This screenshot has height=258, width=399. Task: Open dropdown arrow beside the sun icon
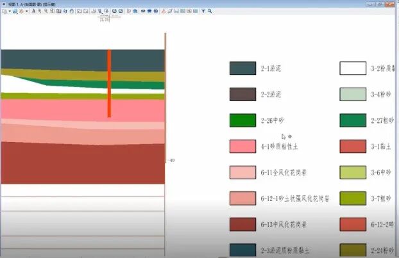[x=27, y=12]
